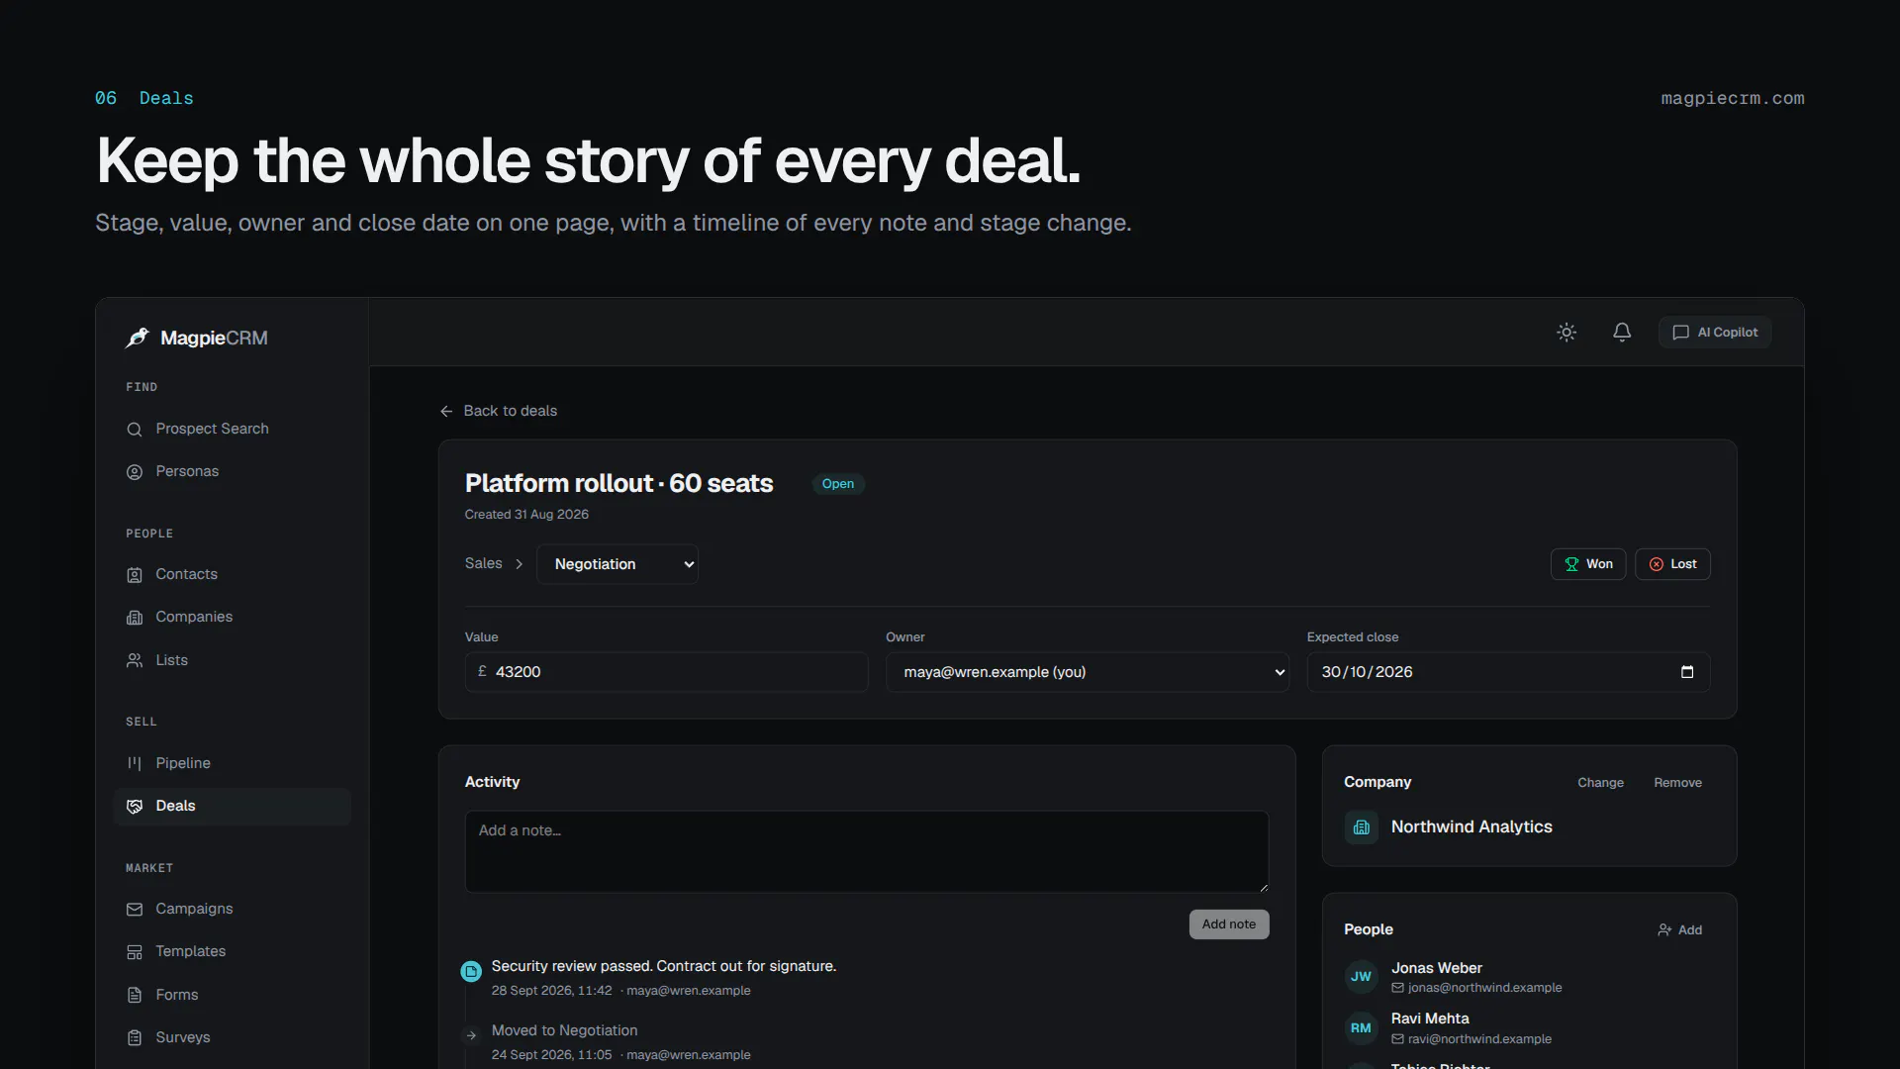The image size is (1900, 1069).
Task: Click the Open status badge
Action: 838,484
